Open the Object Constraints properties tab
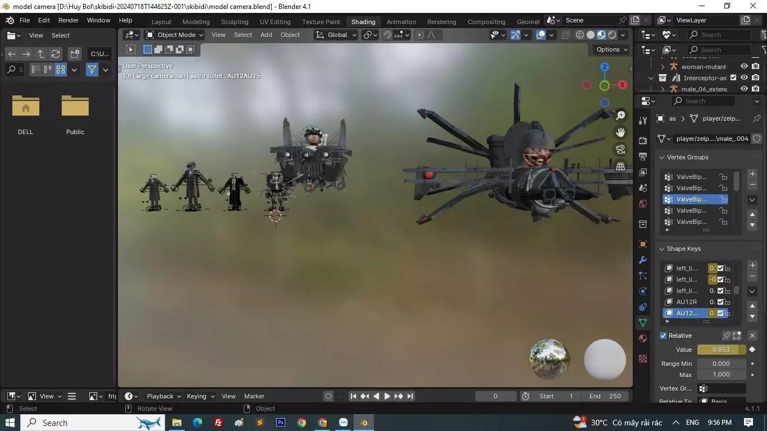Image resolution: width=767 pixels, height=431 pixels. 643,307
